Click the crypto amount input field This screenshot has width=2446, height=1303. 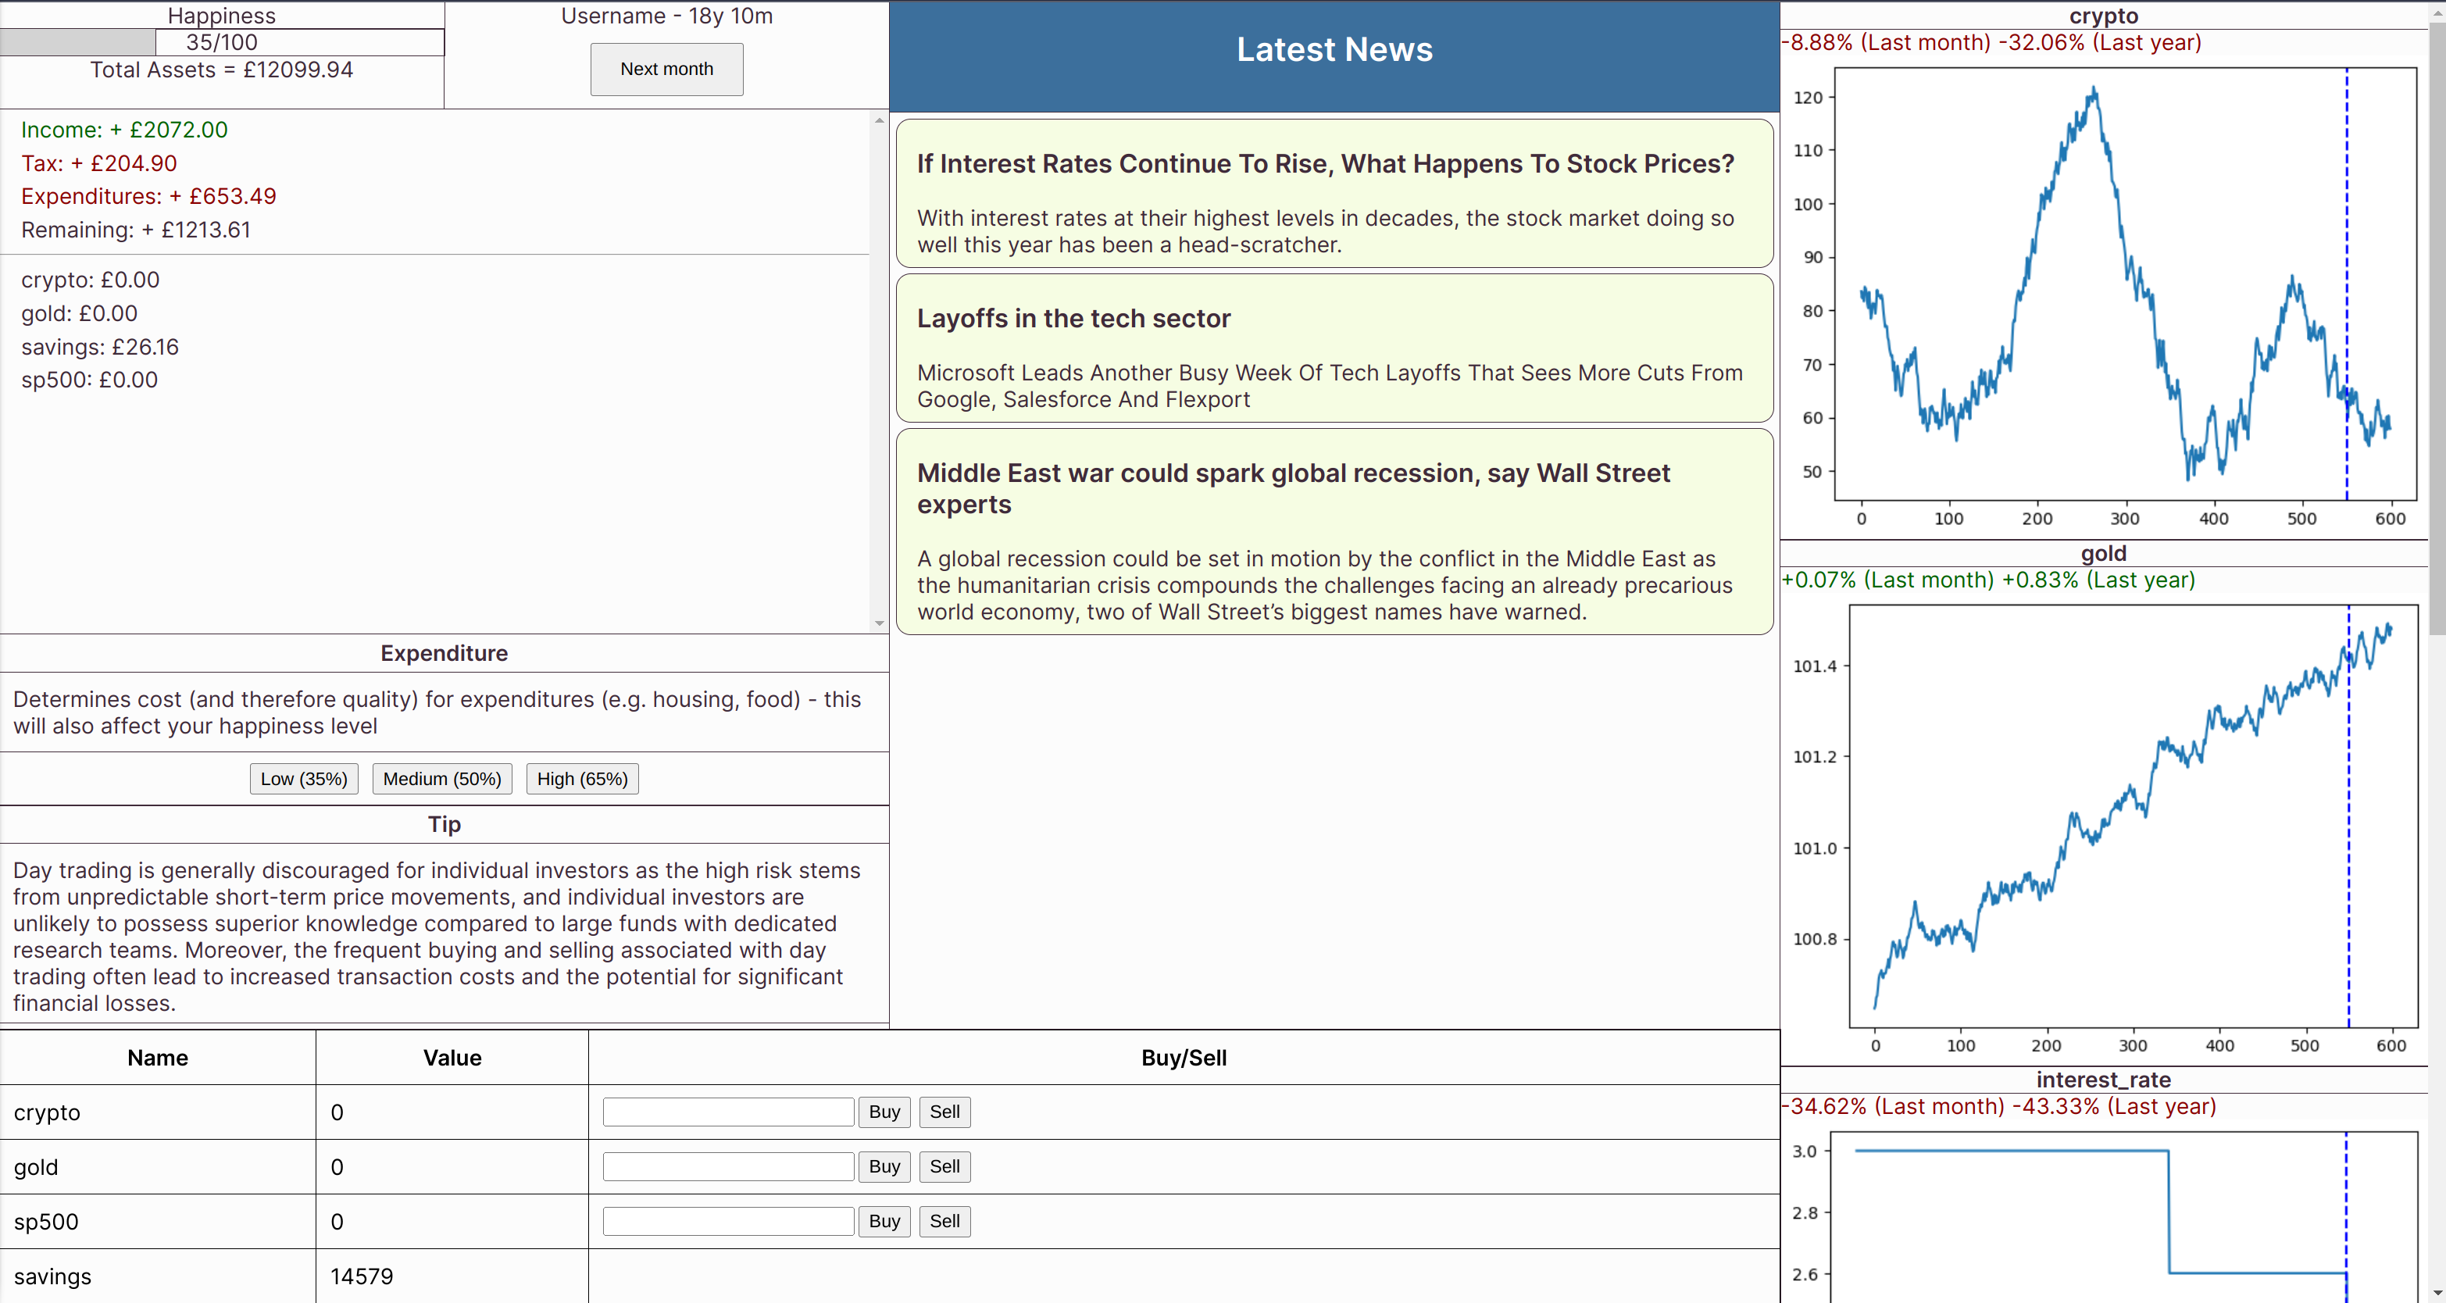pos(728,1112)
